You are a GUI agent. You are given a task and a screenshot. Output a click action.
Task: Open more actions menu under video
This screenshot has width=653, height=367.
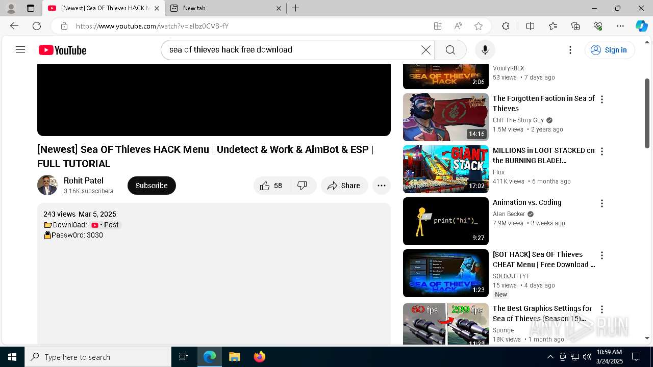coord(381,186)
